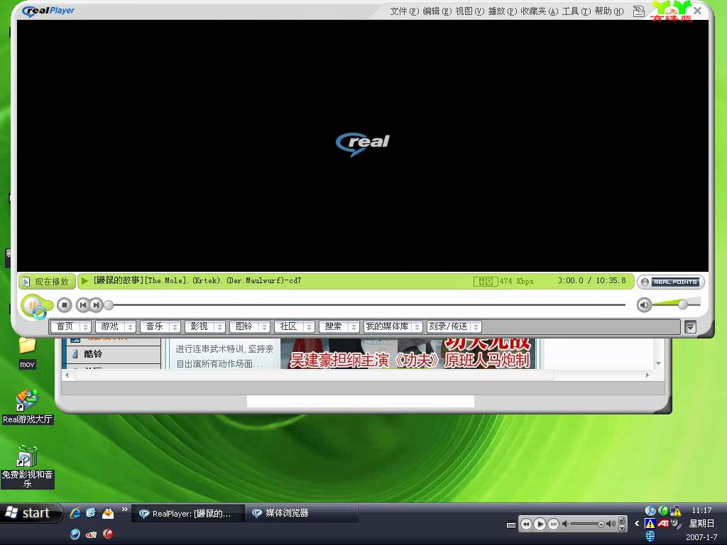
Task: Open the 编辑(E) menu
Action: click(437, 11)
